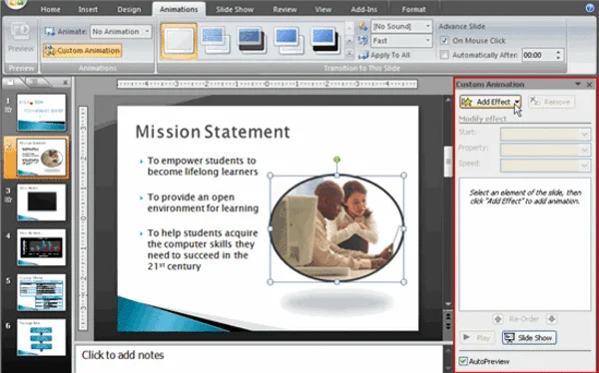Viewport: 599px width, 373px height.
Task: Click the Office button orb
Action: click(x=15, y=4)
